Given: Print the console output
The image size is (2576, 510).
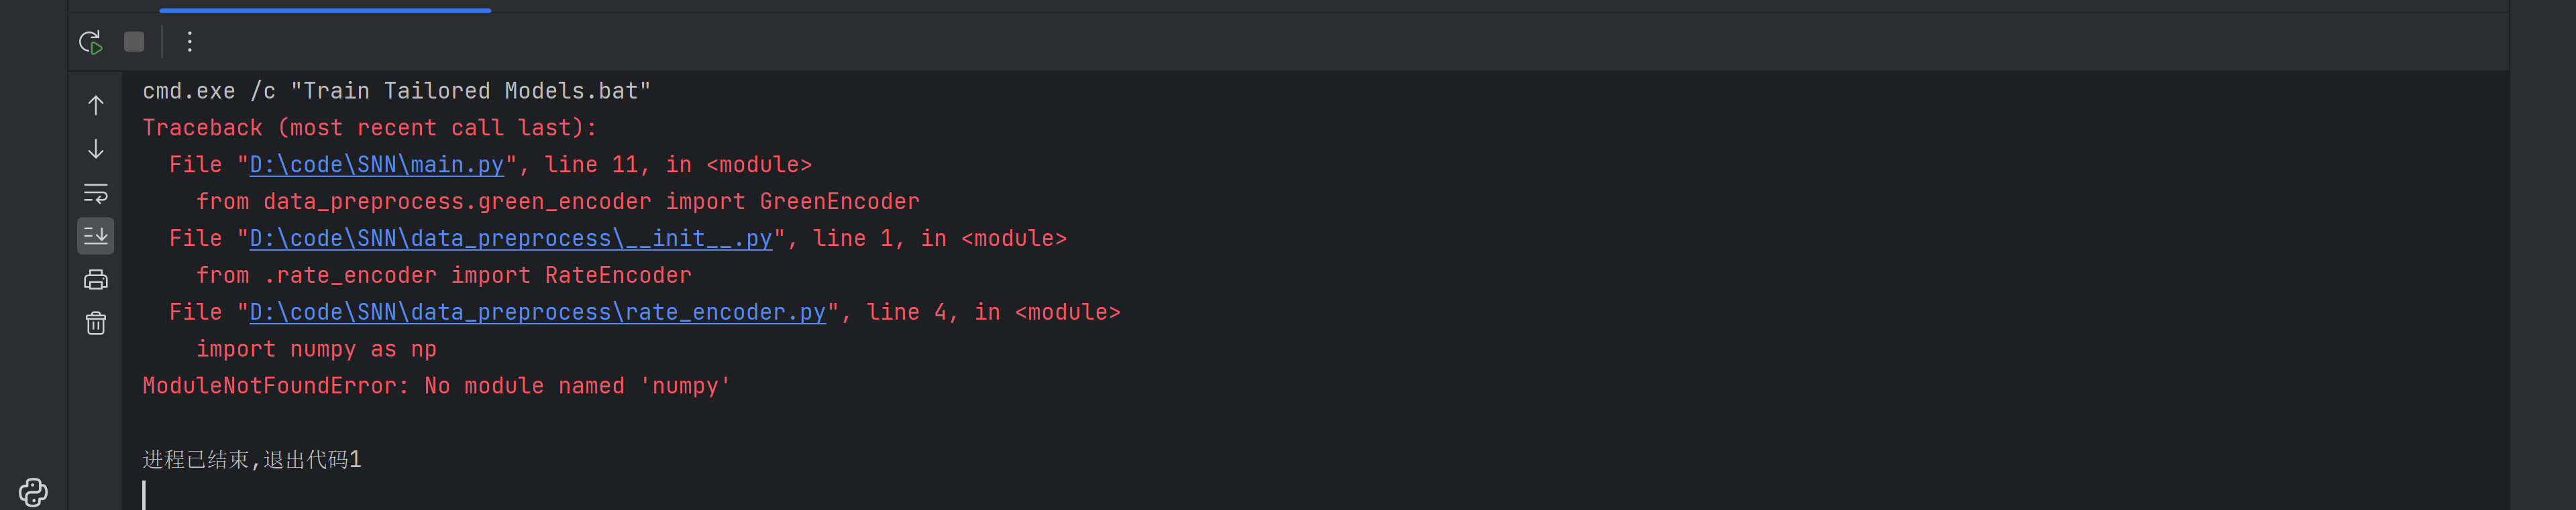Looking at the screenshot, I should pyautogui.click(x=96, y=279).
